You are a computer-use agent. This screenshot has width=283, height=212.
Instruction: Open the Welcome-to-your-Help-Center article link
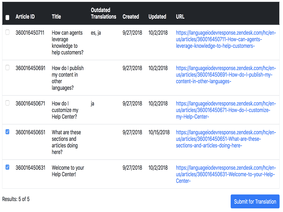[226, 174]
